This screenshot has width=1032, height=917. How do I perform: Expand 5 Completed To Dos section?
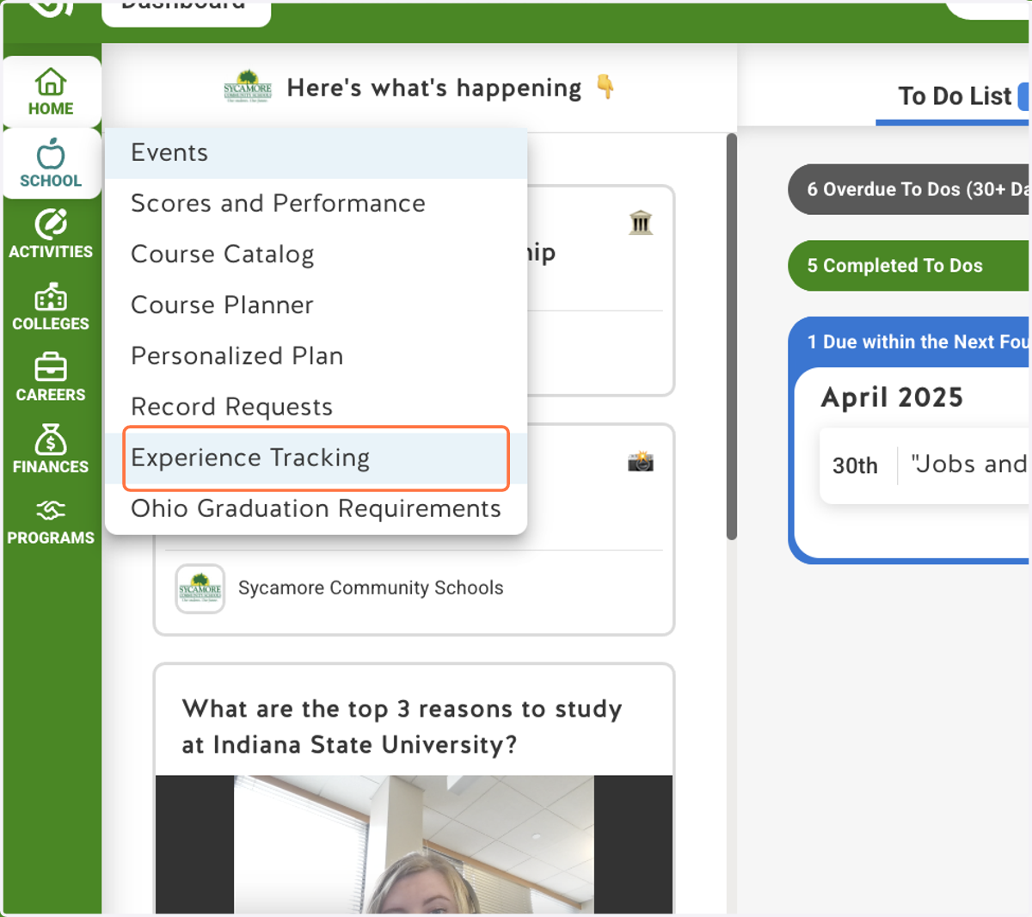click(910, 266)
